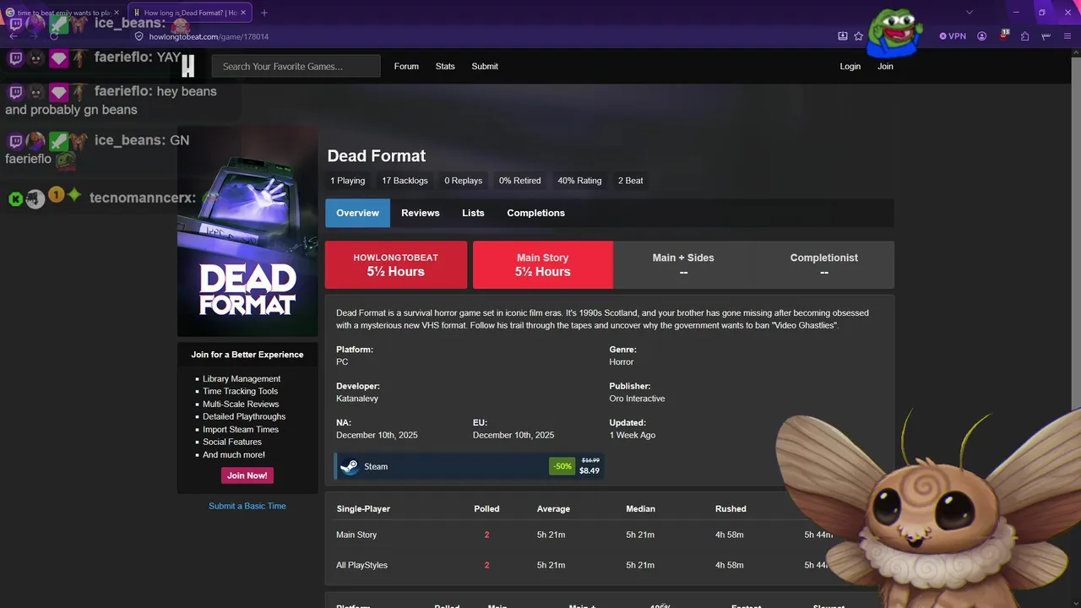The image size is (1081, 608).
Task: Click the "Single-Player" table header
Action: click(x=363, y=509)
